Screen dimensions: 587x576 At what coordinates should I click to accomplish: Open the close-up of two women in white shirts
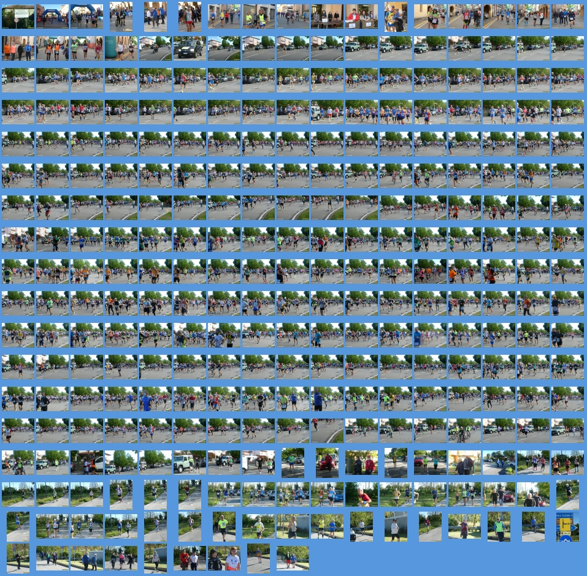[x=224, y=558]
